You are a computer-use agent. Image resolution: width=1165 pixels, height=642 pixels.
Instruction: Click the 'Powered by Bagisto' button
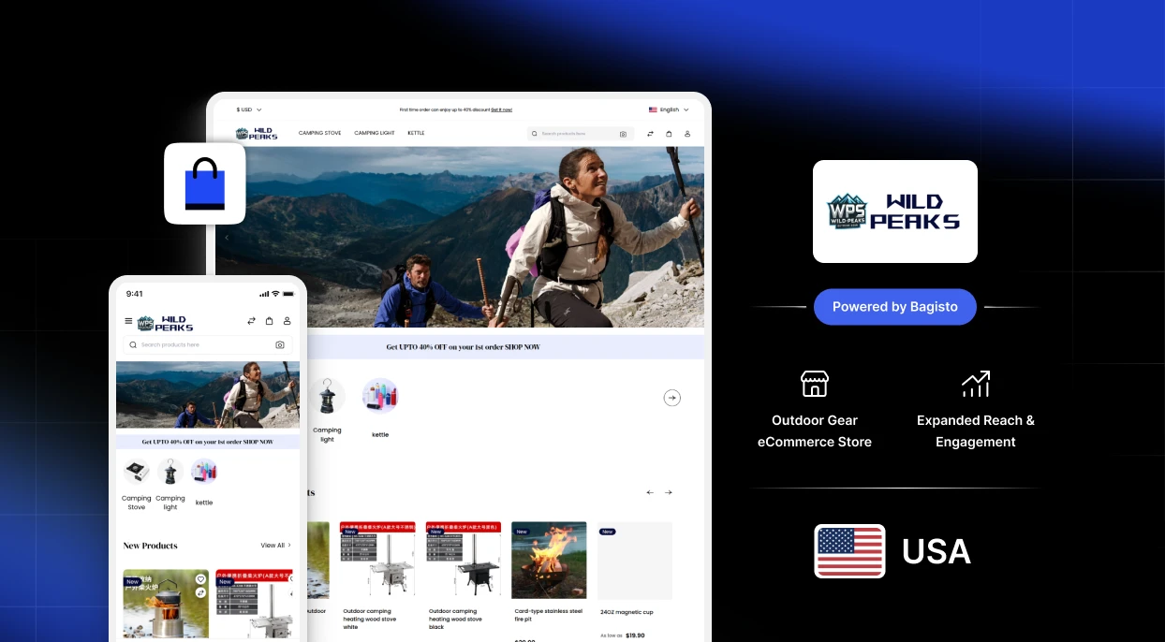[x=895, y=307]
